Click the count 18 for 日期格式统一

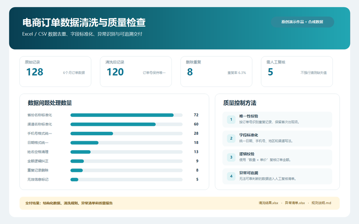pos(196,142)
